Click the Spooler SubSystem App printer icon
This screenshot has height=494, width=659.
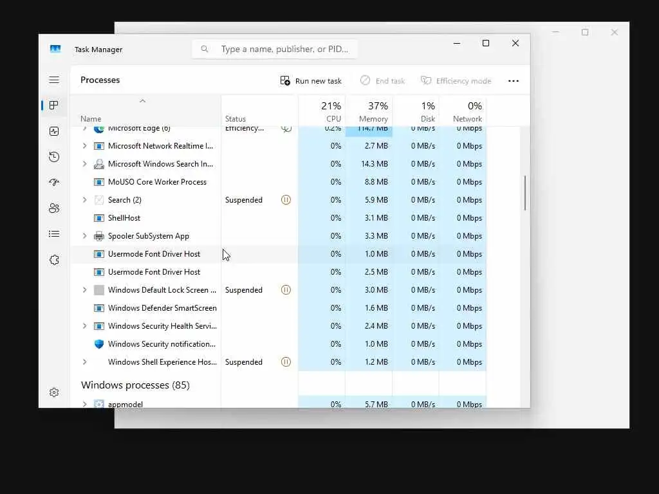[x=98, y=236]
